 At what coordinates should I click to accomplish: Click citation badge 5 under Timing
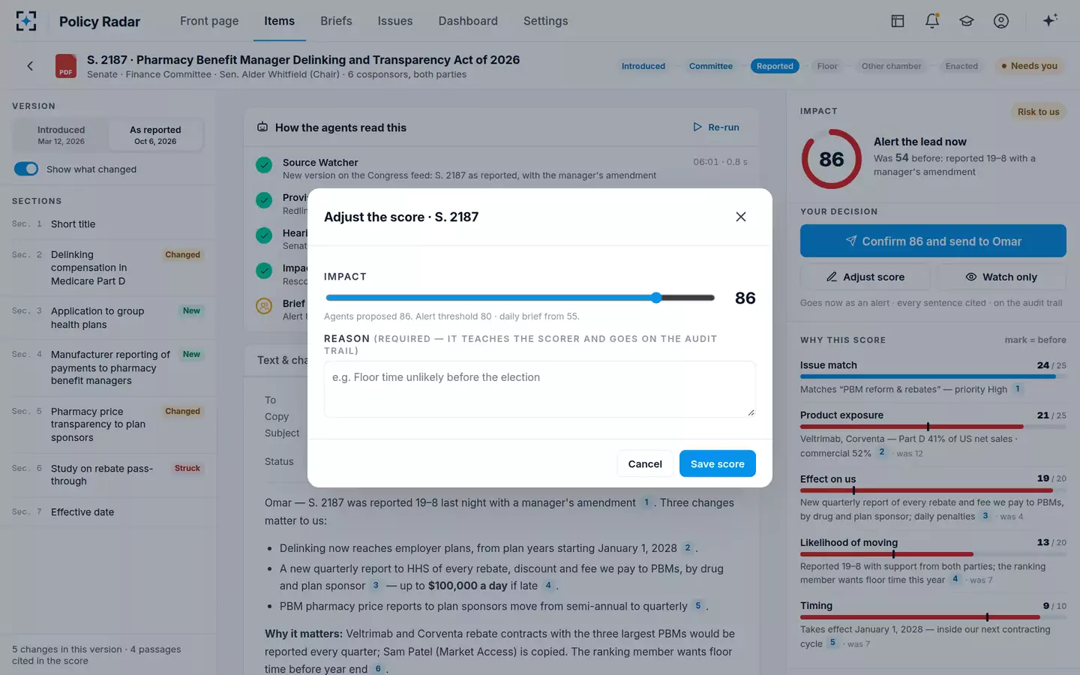(x=832, y=643)
